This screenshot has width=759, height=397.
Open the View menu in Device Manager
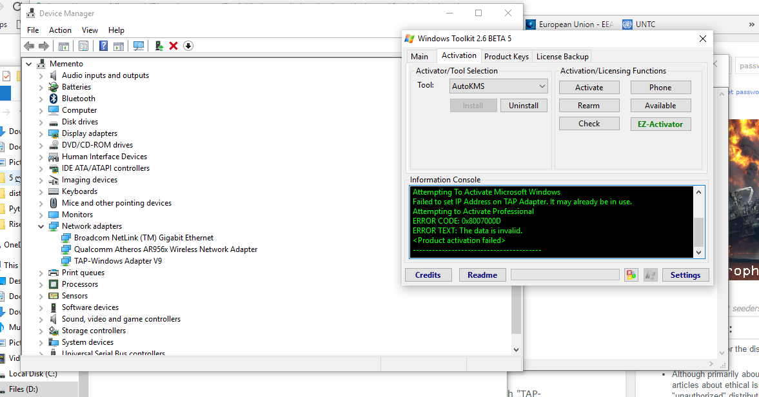(x=90, y=30)
